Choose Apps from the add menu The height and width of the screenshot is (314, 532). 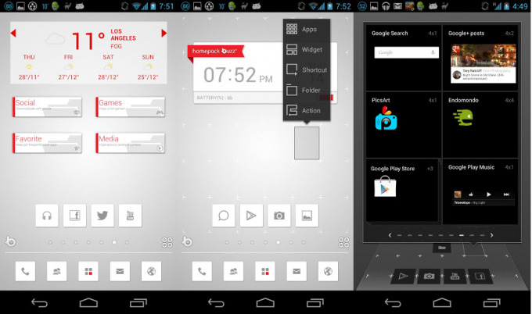[x=308, y=30]
